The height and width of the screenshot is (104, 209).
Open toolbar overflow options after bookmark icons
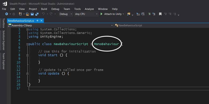179,15
